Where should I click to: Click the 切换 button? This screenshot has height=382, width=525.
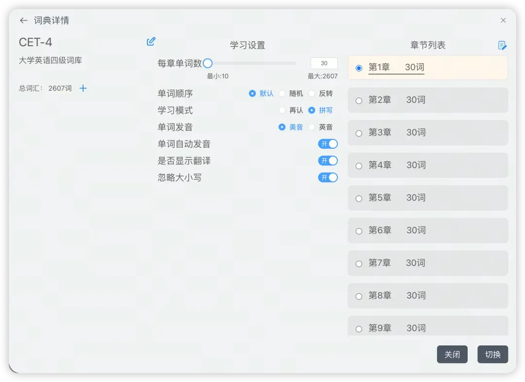pyautogui.click(x=492, y=354)
